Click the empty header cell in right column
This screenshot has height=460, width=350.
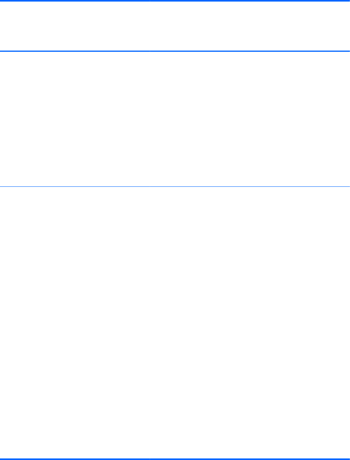(x=250, y=26)
